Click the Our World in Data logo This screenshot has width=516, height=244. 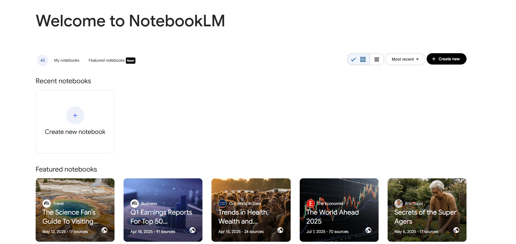click(x=223, y=203)
